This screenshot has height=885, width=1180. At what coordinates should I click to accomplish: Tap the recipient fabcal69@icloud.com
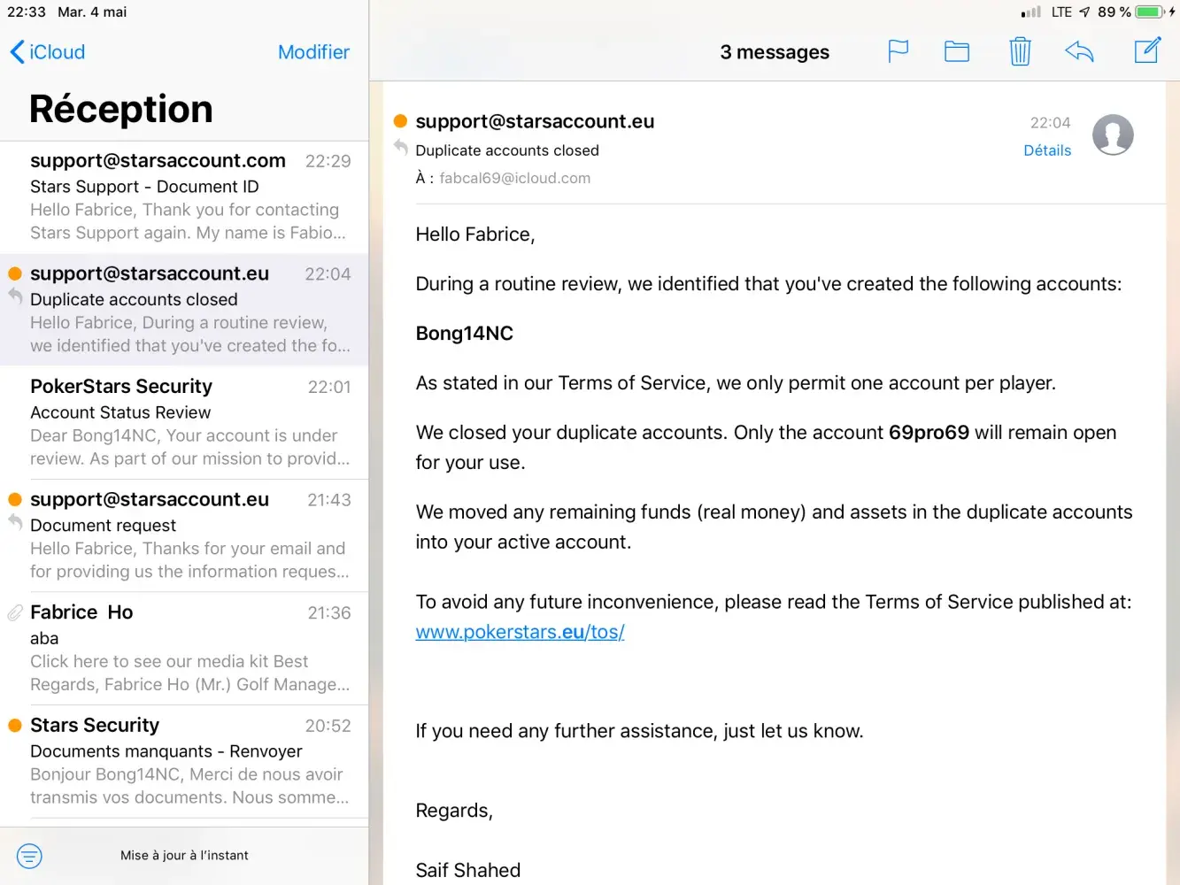514,178
